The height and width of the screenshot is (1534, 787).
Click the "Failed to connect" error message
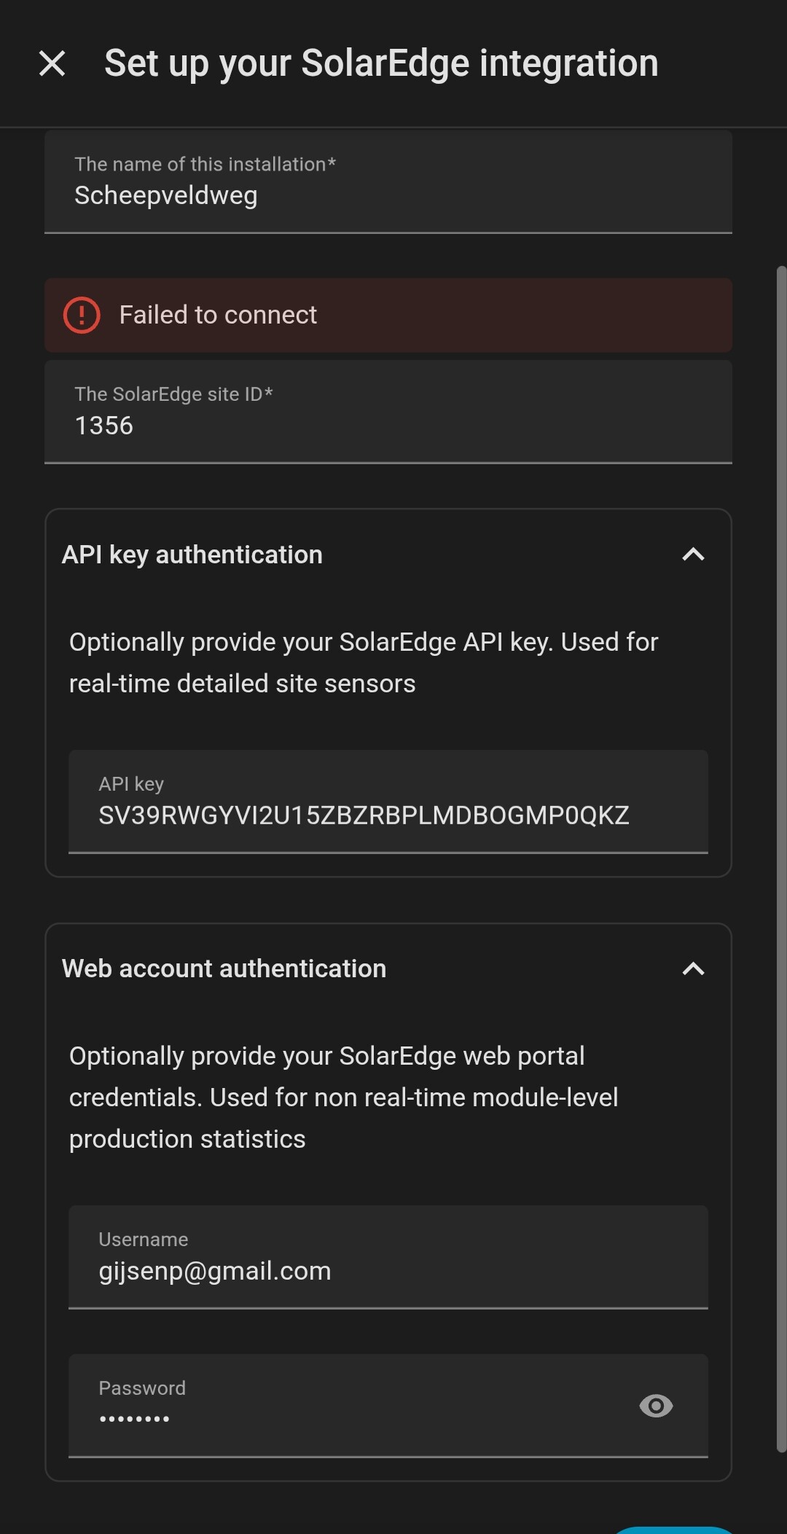pyautogui.click(x=218, y=316)
